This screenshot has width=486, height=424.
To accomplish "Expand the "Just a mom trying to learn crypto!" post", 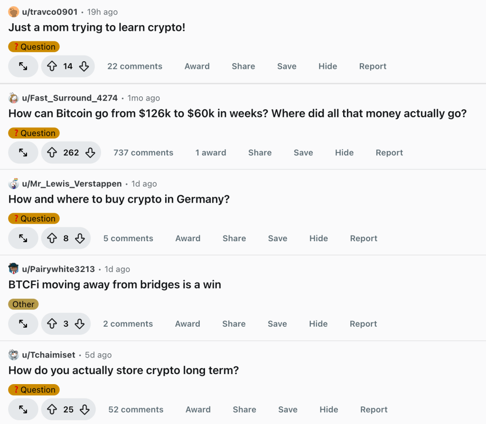I will [23, 66].
